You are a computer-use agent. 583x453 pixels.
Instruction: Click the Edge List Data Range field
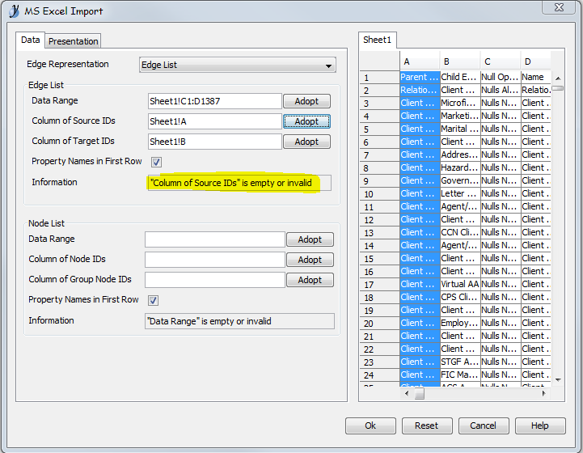point(215,101)
